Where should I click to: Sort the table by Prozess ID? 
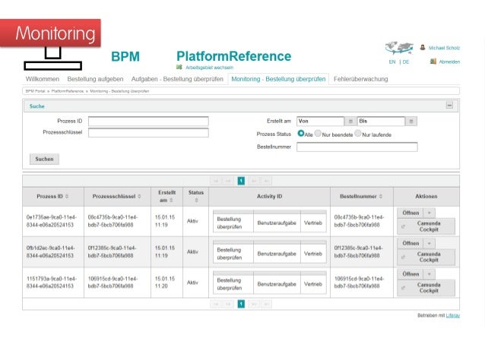click(67, 196)
